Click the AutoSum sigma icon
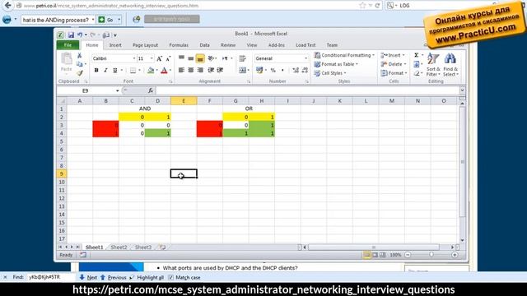The width and height of the screenshot is (527, 296). (x=417, y=55)
